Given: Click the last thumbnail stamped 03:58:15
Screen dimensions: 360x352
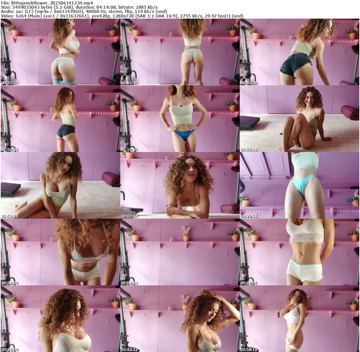Looking at the screenshot, I should [299, 319].
